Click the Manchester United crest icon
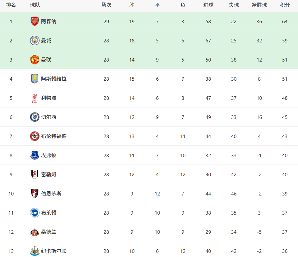This screenshot has height=257, width=298. tap(34, 60)
